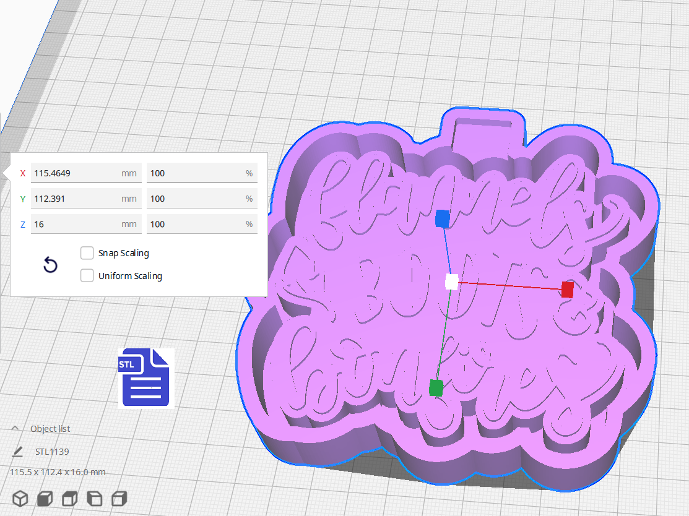Viewport: 689px width, 516px height.
Task: Click the Y dimension input showing 112.391
Action: 86,199
